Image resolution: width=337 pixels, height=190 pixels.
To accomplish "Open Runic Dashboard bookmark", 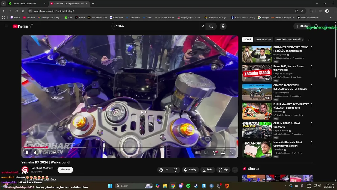I will (165, 18).
